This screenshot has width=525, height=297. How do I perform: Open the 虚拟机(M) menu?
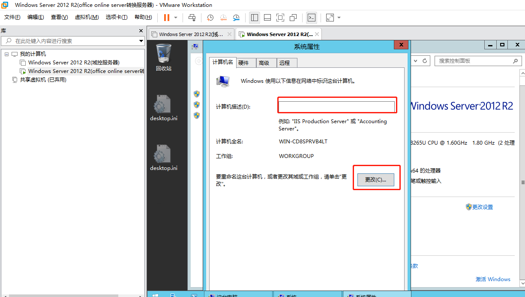point(87,17)
